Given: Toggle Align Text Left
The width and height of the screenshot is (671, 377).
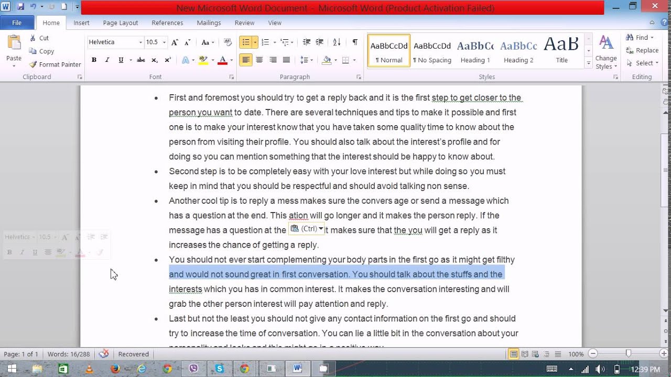Looking at the screenshot, I should tap(246, 60).
